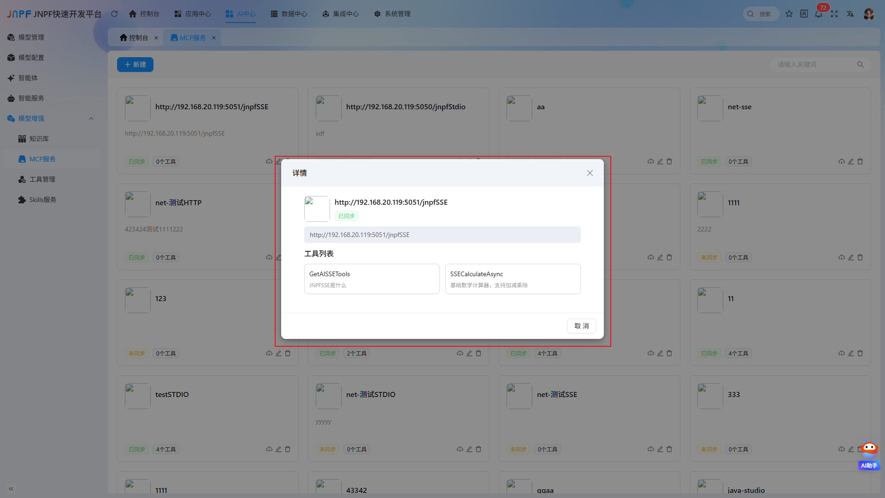Click delete icon on 11 card
Screen dimensions: 885x498
coord(860,353)
